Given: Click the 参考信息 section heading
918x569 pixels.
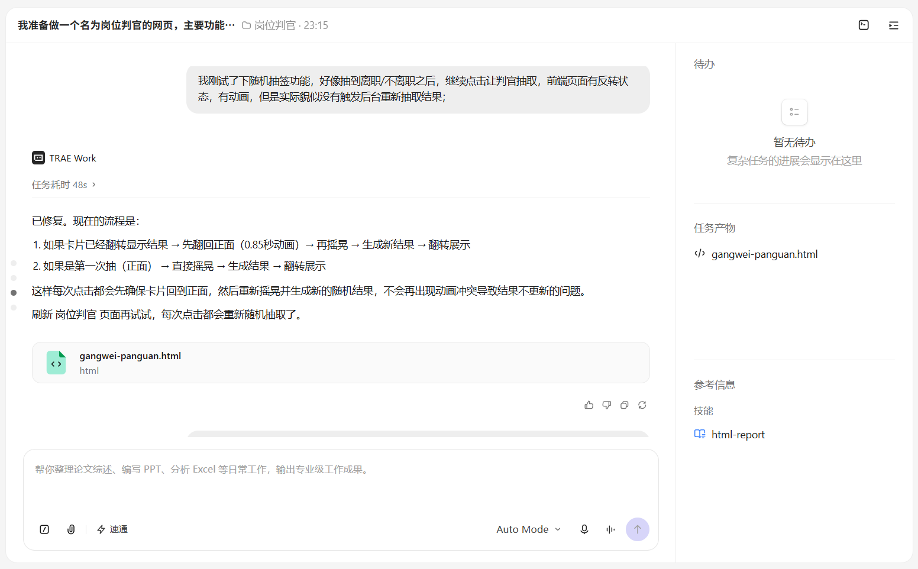Looking at the screenshot, I should 715,384.
